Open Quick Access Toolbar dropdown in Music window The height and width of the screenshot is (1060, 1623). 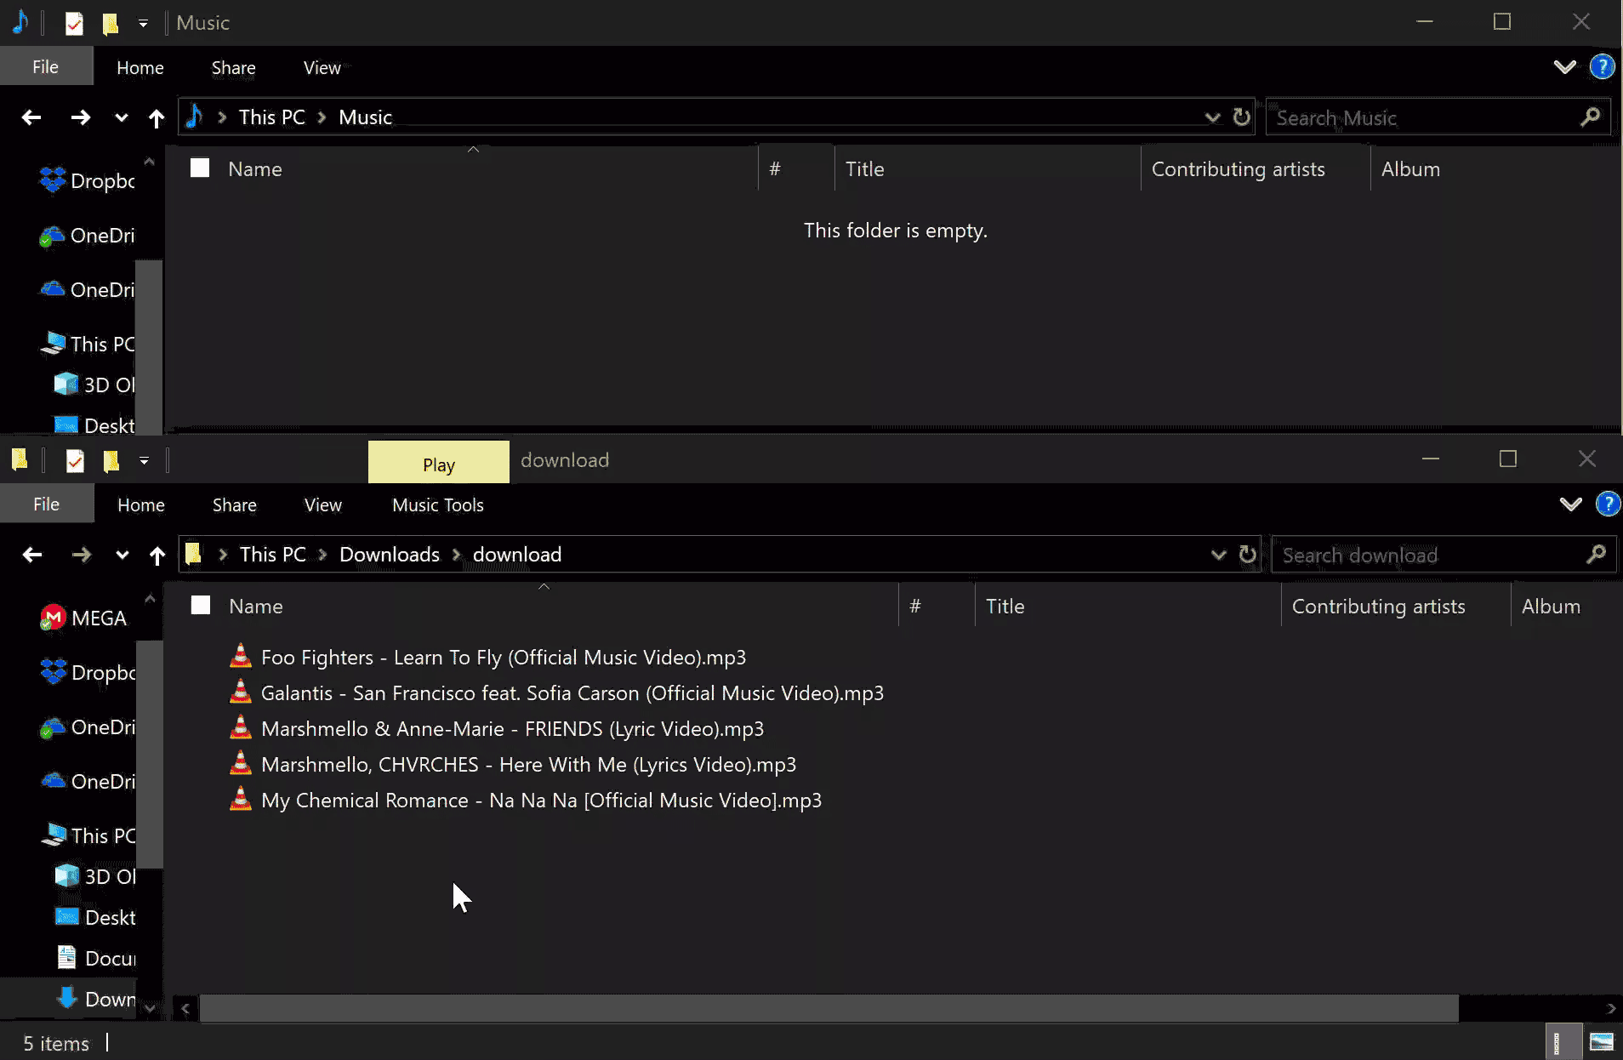pyautogui.click(x=143, y=23)
